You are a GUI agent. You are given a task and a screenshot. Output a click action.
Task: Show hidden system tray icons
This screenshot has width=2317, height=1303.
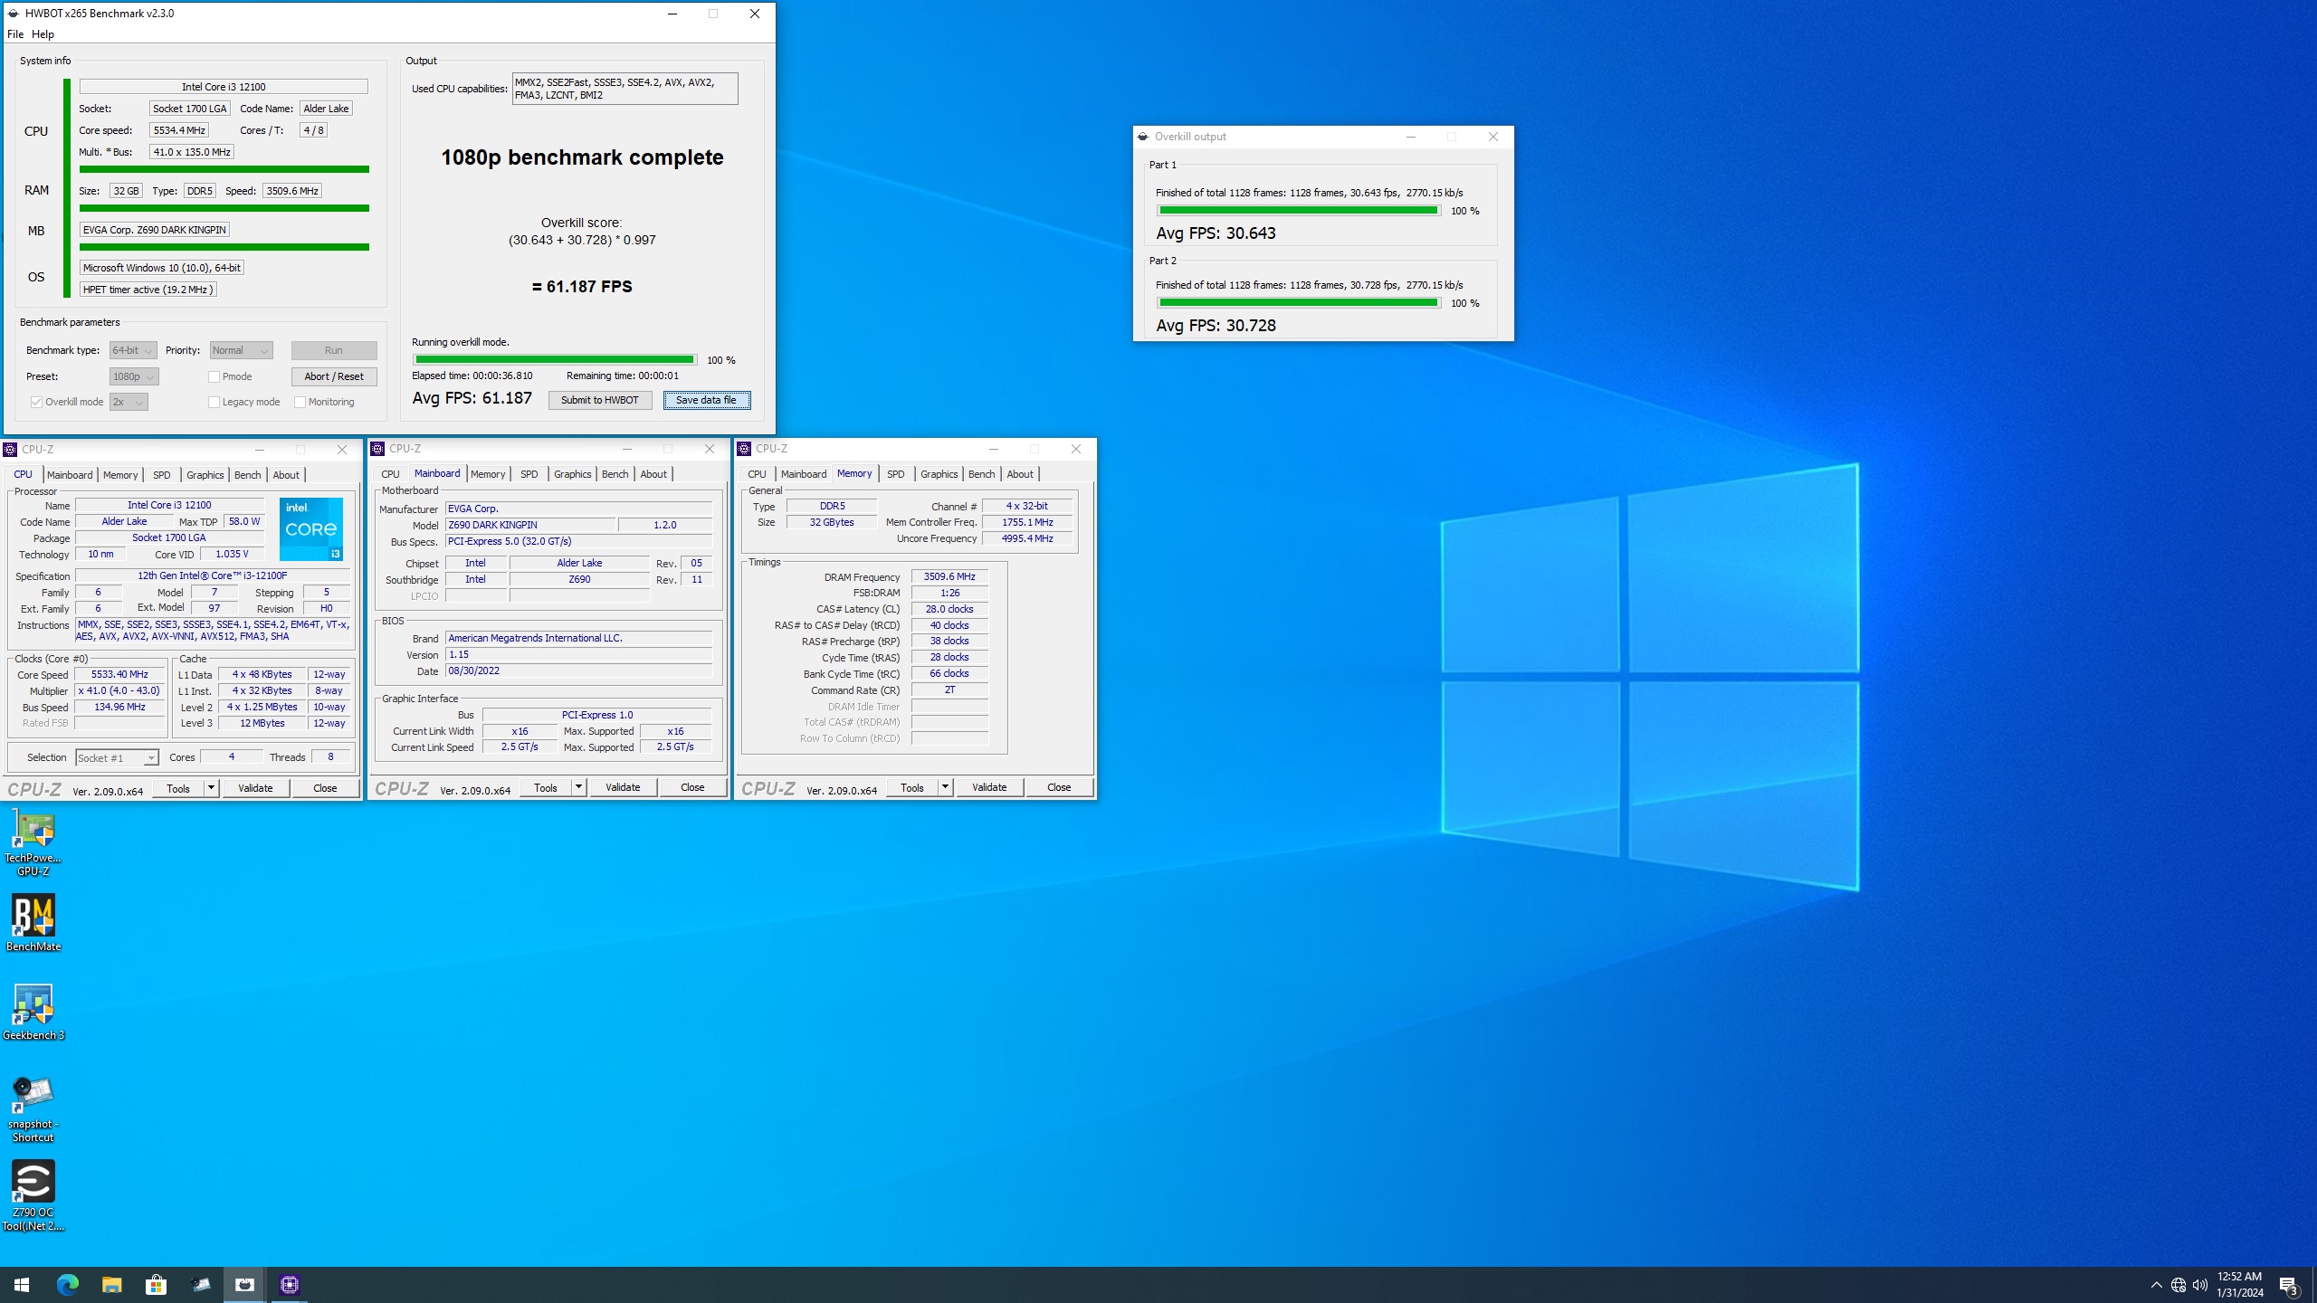[x=2156, y=1285]
